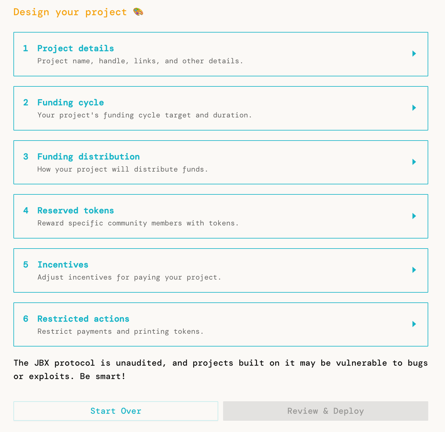
Task: Select the Reserved tokens heading
Action: [76, 211]
